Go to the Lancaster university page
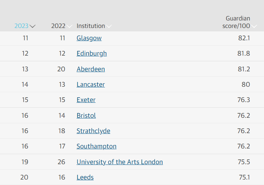264x185 pixels. [x=91, y=84]
